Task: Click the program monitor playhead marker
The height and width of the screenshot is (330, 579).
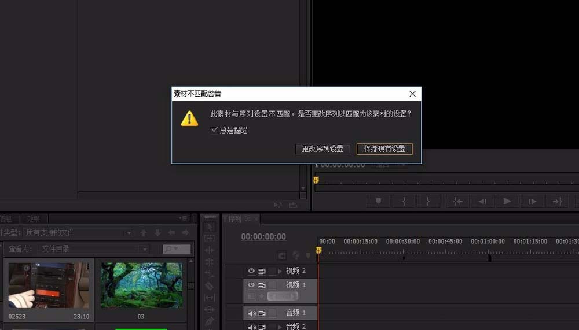Action: coord(316,180)
